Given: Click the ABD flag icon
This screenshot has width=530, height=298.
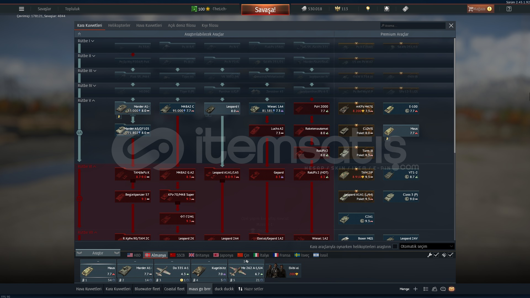Looking at the screenshot, I should click(x=130, y=255).
